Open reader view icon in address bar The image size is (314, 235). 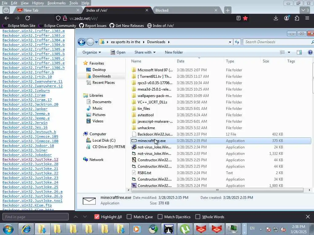coord(238,18)
